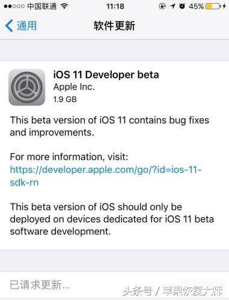The image size is (229, 300).
Task: Tap the 已请求更新 row
Action: 114,285
